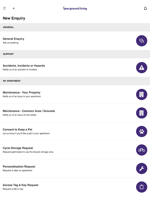Click the Personalisation wrench icon
Screen dimensions: 150x200
tap(141, 168)
